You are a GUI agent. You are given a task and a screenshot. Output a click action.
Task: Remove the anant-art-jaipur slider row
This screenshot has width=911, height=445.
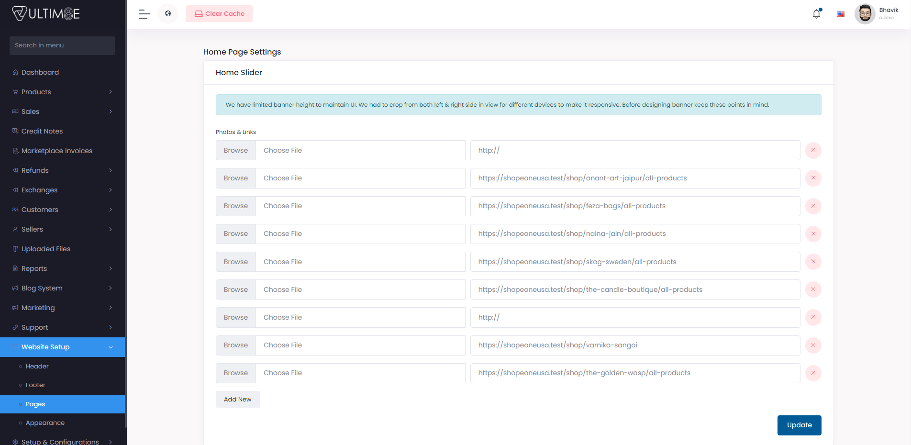coord(813,178)
